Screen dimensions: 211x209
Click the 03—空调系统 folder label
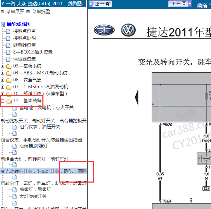[27, 66]
